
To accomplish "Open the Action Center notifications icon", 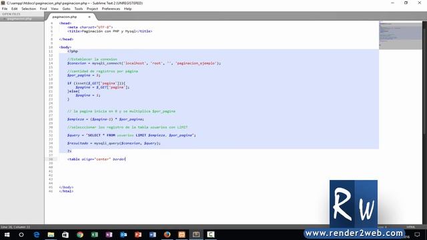I will 417,235.
